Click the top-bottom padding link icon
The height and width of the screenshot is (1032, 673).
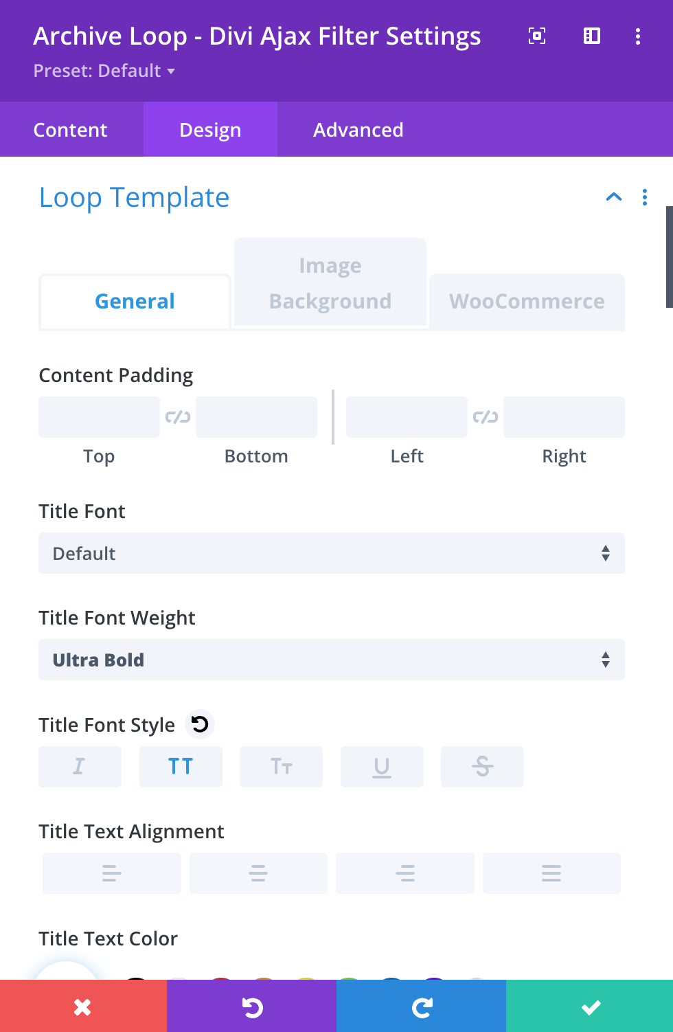point(178,417)
